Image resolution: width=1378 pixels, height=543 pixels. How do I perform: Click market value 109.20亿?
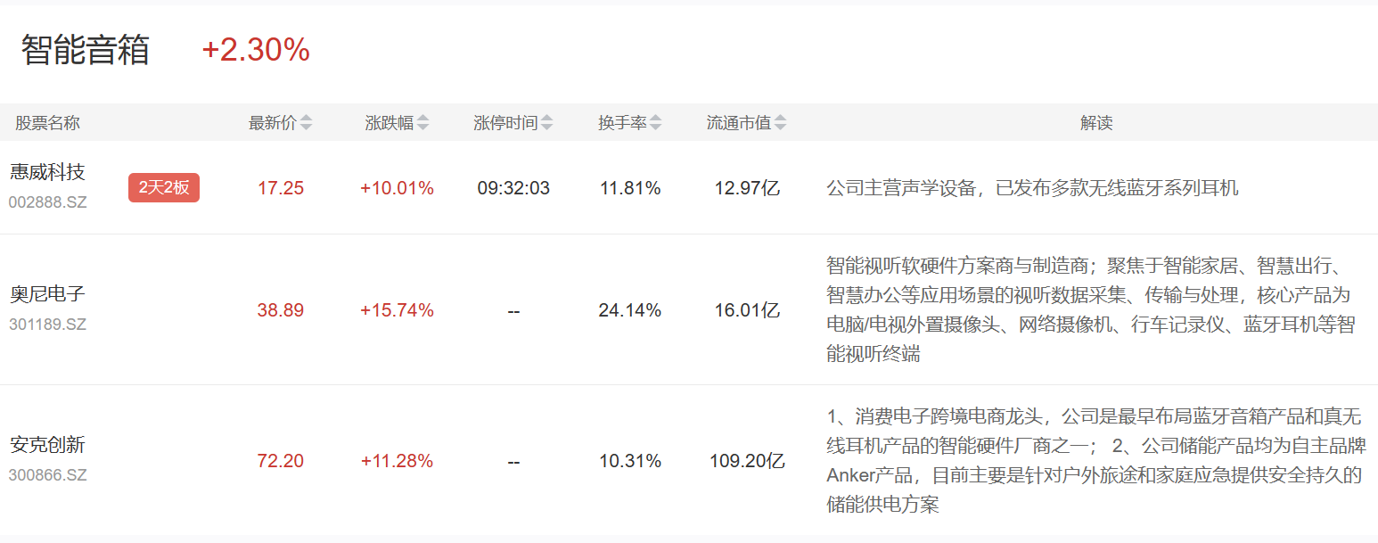[747, 461]
